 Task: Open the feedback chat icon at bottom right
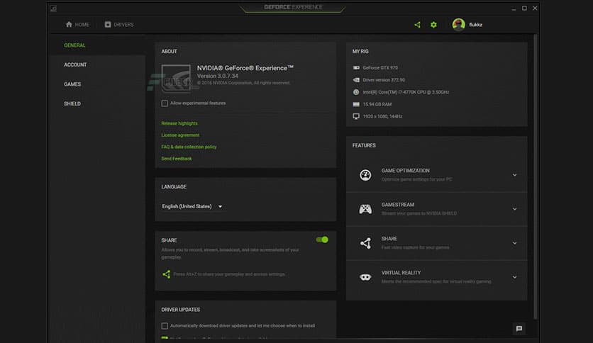(519, 328)
